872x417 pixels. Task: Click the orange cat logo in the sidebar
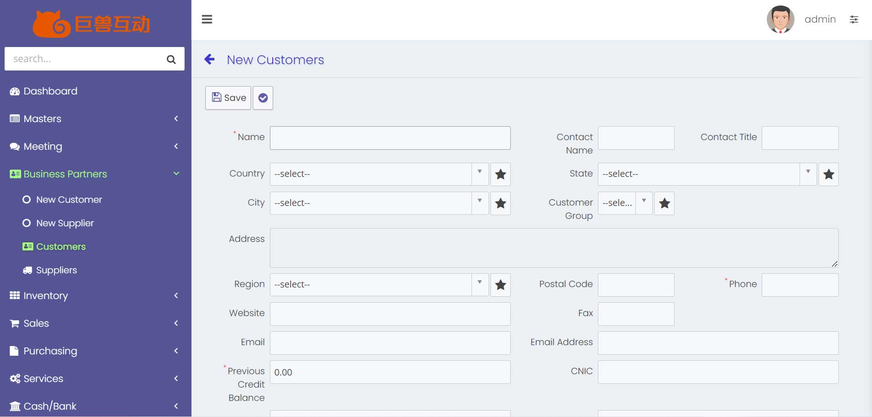[x=51, y=24]
